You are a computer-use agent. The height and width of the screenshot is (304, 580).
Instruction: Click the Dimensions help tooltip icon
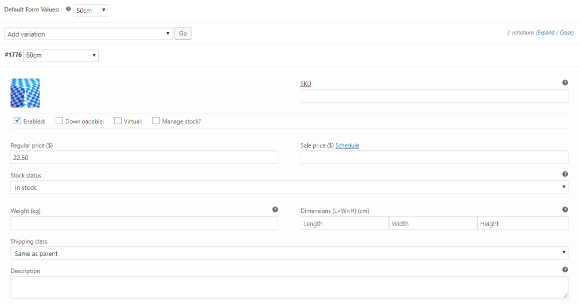(x=565, y=209)
